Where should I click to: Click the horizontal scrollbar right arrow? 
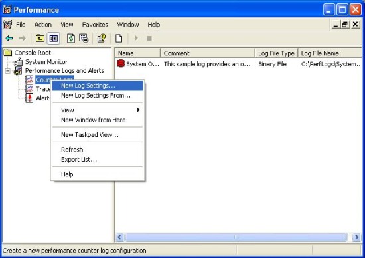tap(356, 237)
